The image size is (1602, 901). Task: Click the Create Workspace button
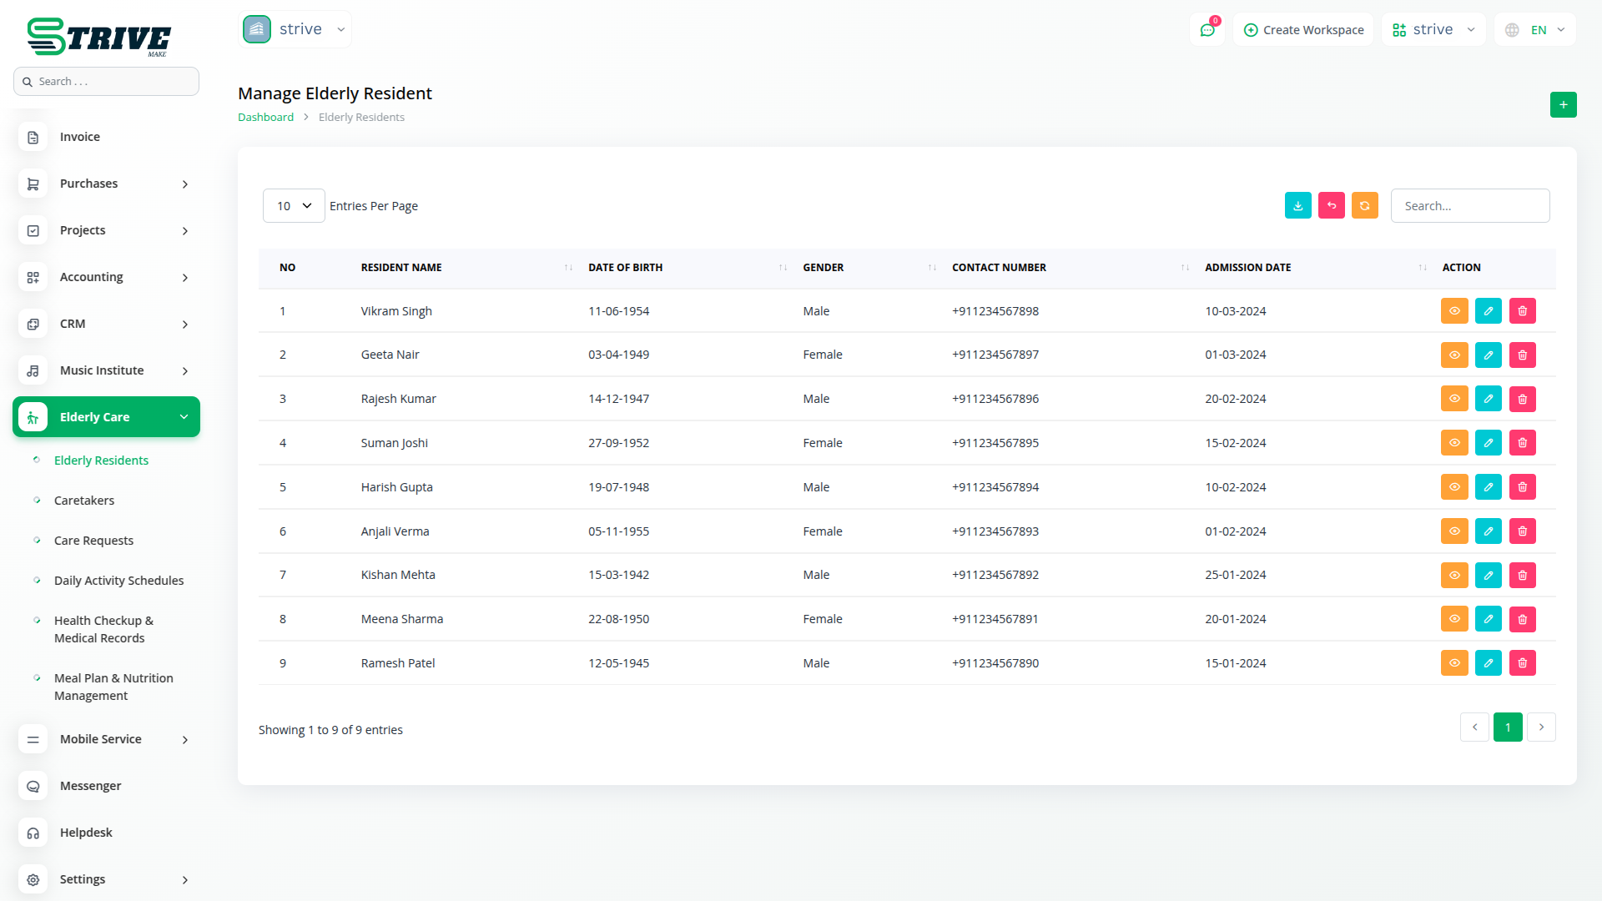pyautogui.click(x=1303, y=30)
